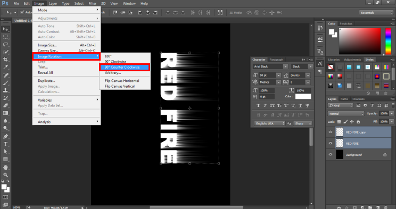Click the white text Color swatch
This screenshot has height=209, width=396.
(x=303, y=96)
